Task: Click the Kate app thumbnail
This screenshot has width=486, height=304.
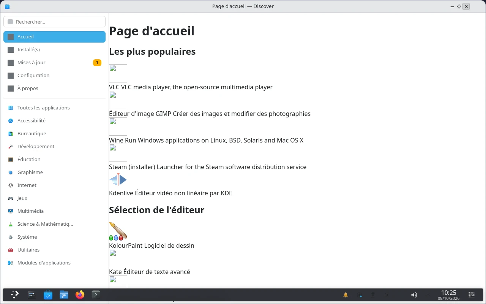Action: (x=118, y=258)
